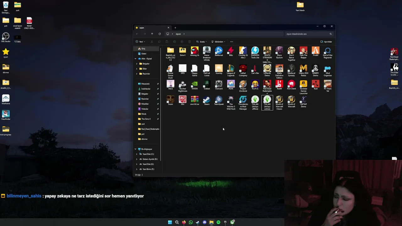Screen dimensions: 402x226
Task: Go up one folder level
Action: (152, 34)
